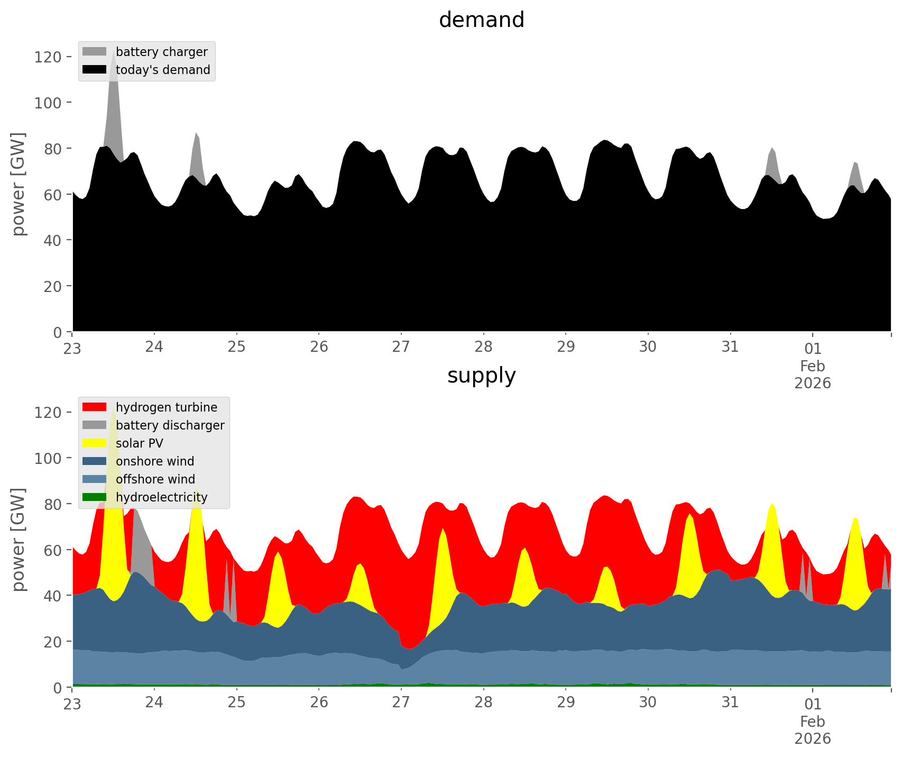Select date tick 24 on demand chart axis
This screenshot has height=757, width=902.
[x=154, y=347]
